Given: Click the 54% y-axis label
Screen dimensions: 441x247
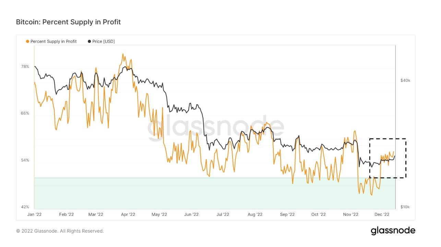Looking at the screenshot, I should pyautogui.click(x=25, y=160).
